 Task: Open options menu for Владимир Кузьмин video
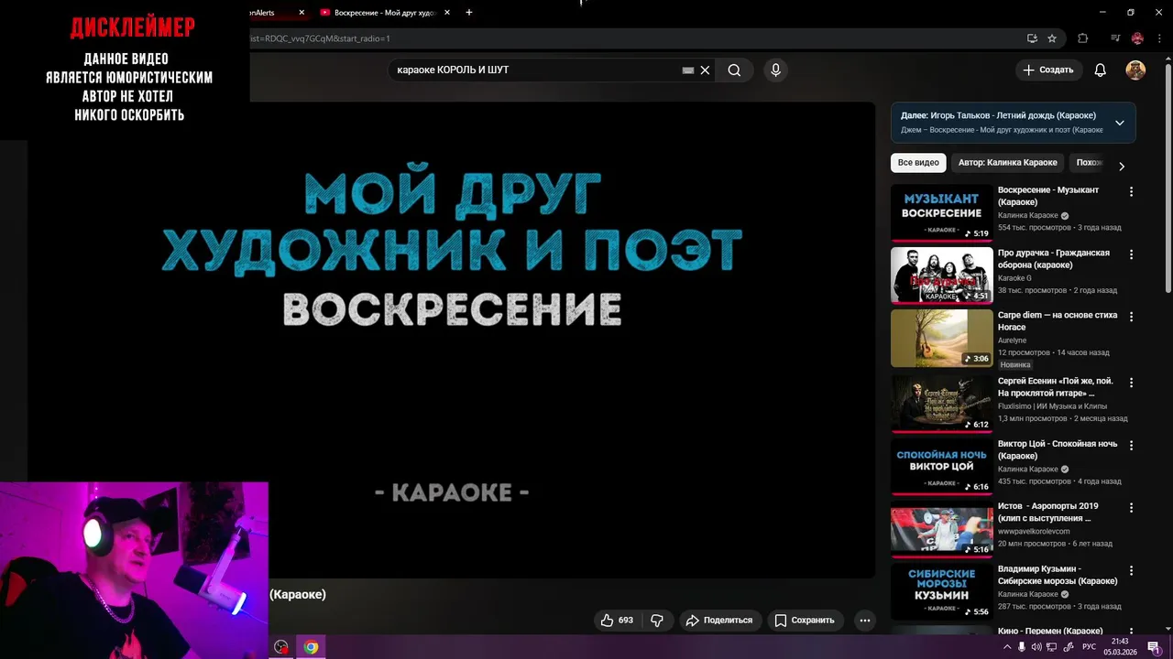coord(1131,570)
